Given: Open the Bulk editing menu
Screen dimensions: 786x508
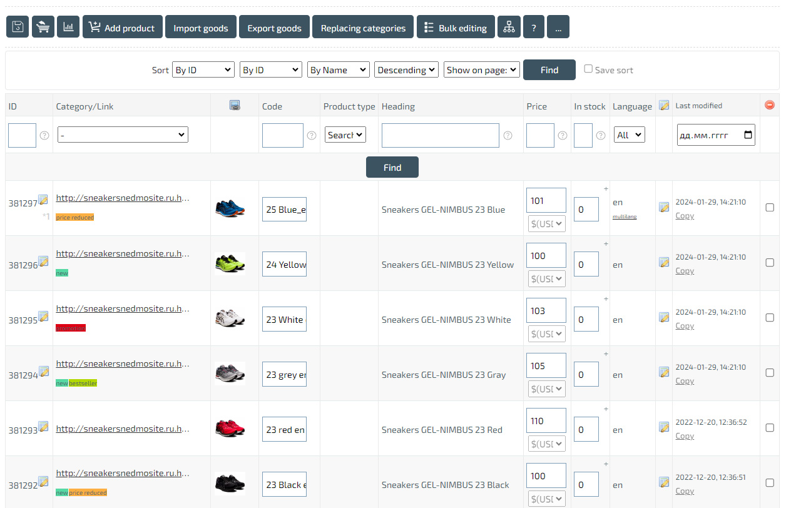Looking at the screenshot, I should (x=456, y=28).
